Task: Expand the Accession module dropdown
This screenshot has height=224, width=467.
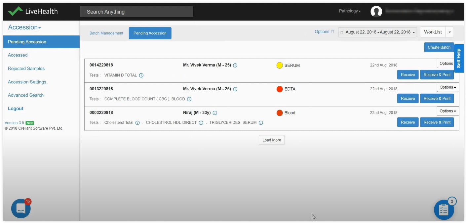Action: click(x=24, y=27)
